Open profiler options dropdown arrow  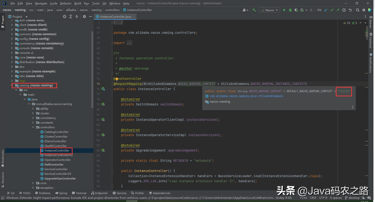[306, 10]
